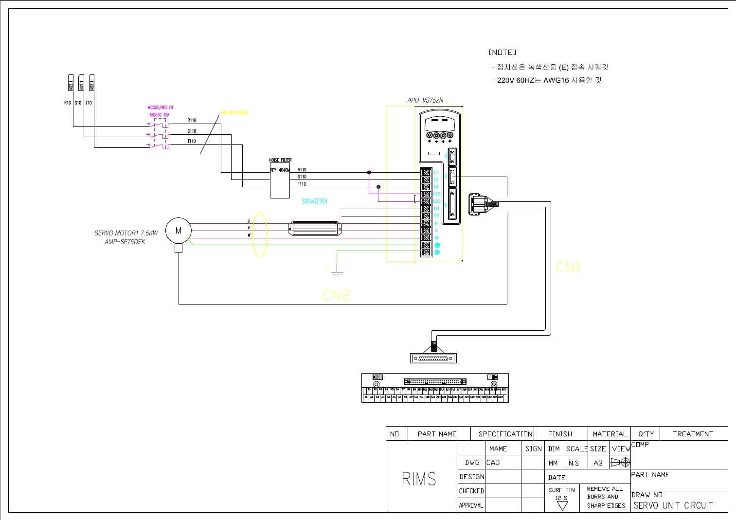Click the regenerative resistor symbol on motor lines
This screenshot has height=520, width=736.
click(315, 229)
